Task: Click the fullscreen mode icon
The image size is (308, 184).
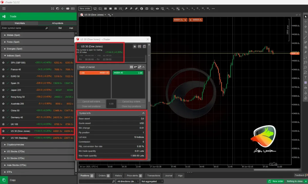Action: coord(53,8)
